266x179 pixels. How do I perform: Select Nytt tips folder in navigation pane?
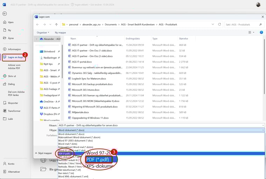(48, 64)
